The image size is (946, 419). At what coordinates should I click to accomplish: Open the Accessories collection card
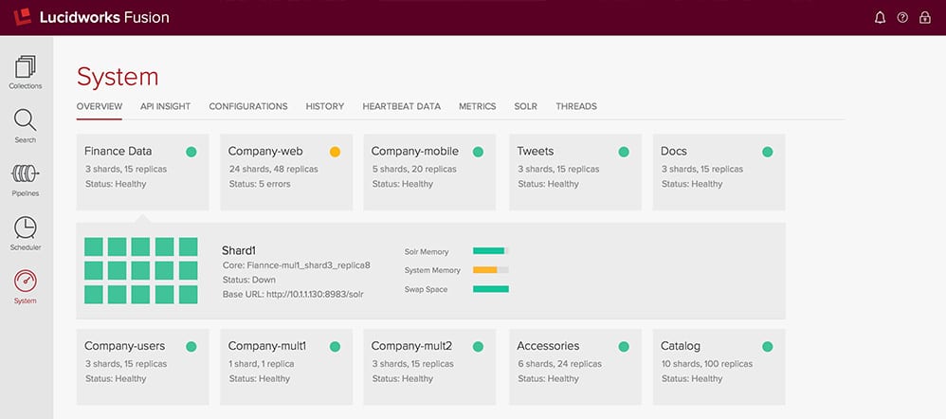click(x=575, y=367)
